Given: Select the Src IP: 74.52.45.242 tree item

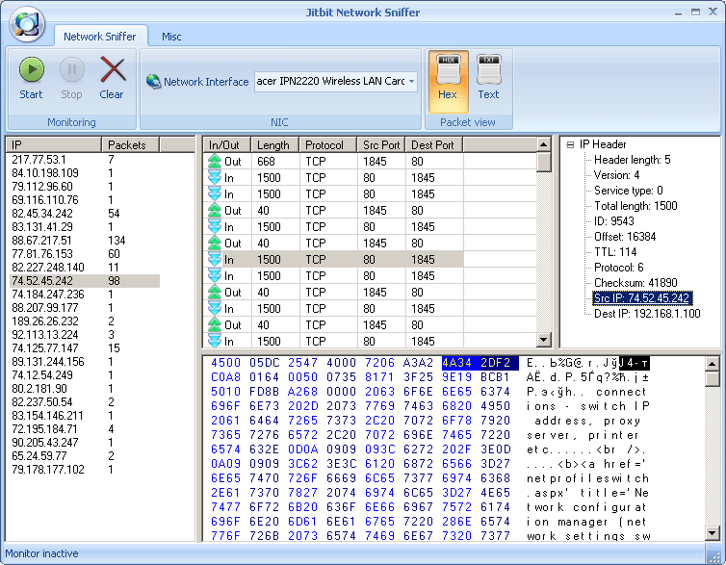Looking at the screenshot, I should (641, 298).
